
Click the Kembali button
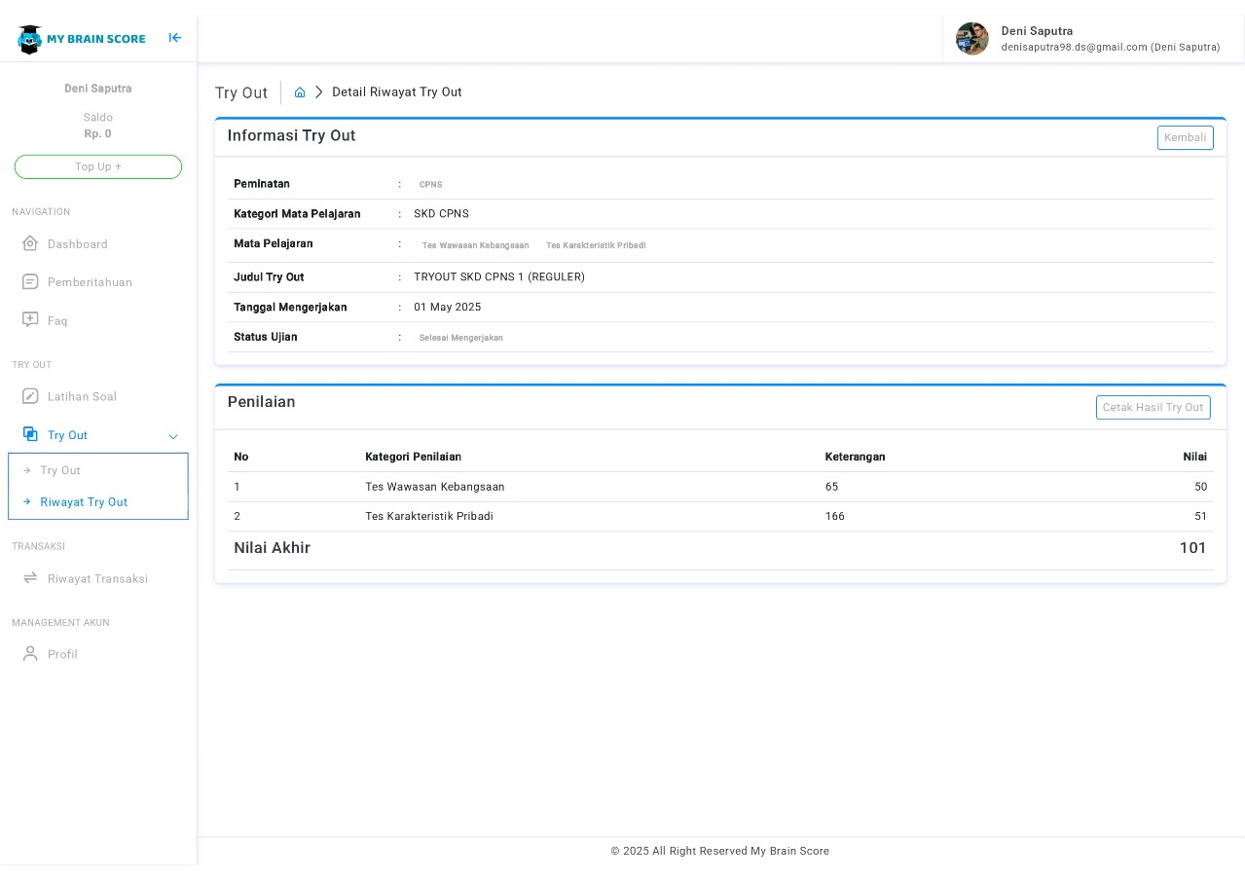coord(1185,137)
